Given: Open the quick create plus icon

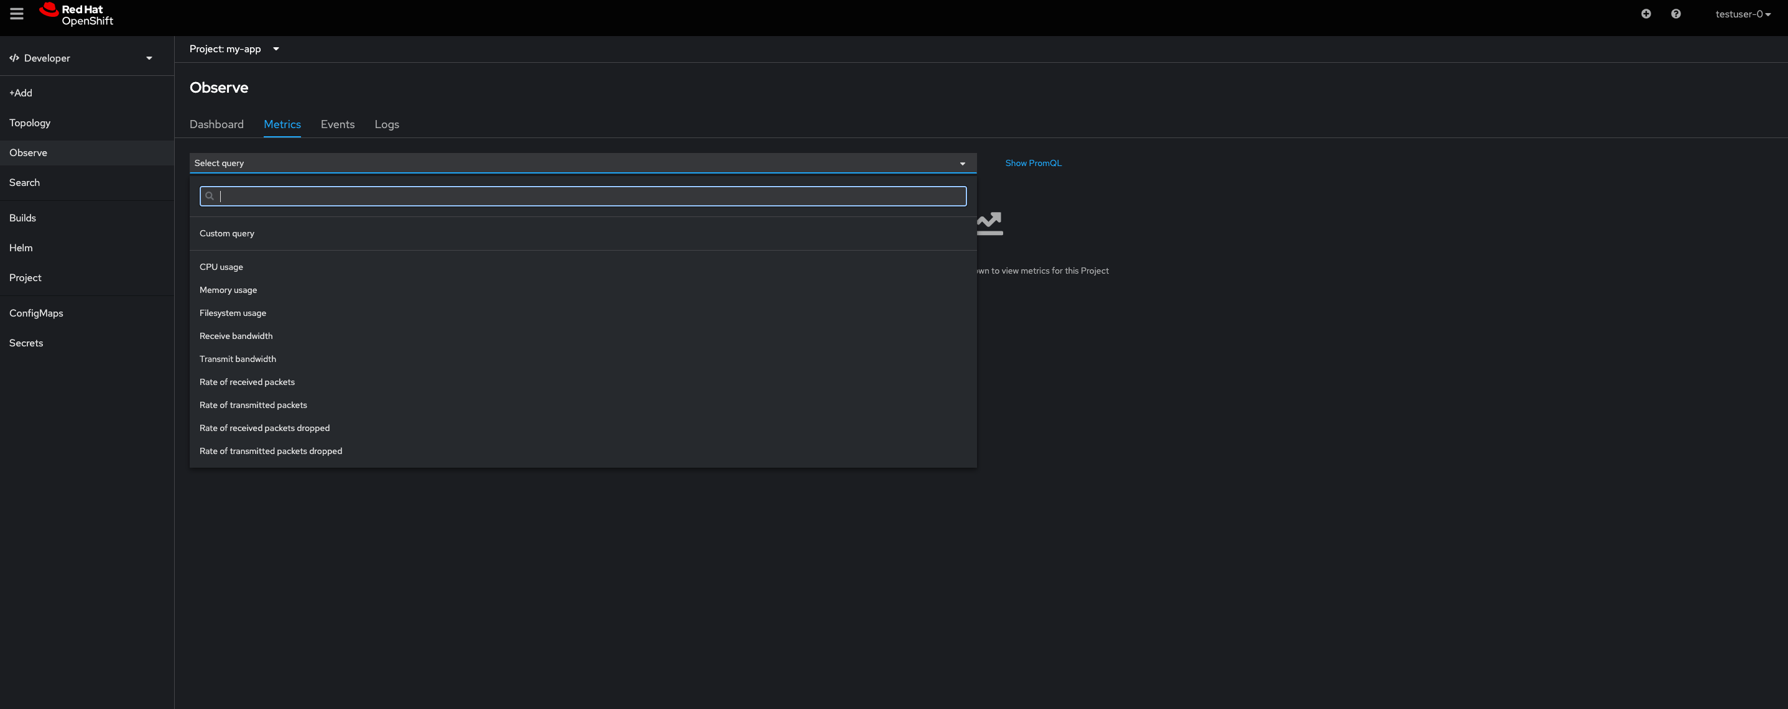Looking at the screenshot, I should [x=1646, y=14].
